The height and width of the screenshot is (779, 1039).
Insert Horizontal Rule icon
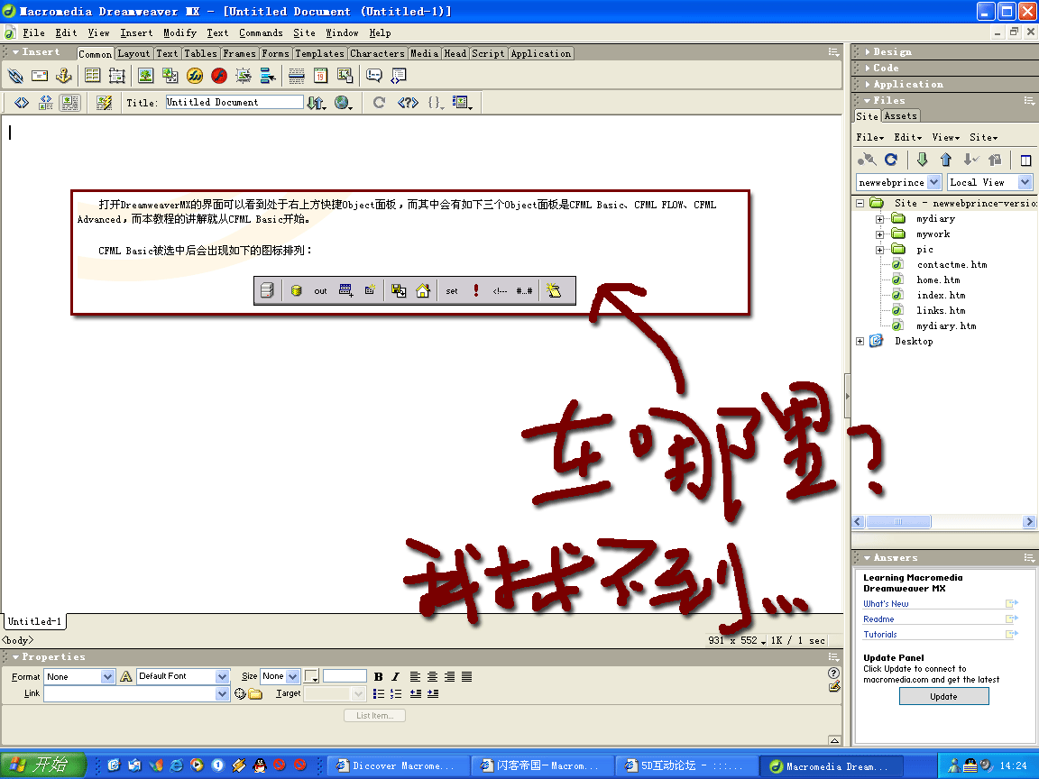coord(296,76)
